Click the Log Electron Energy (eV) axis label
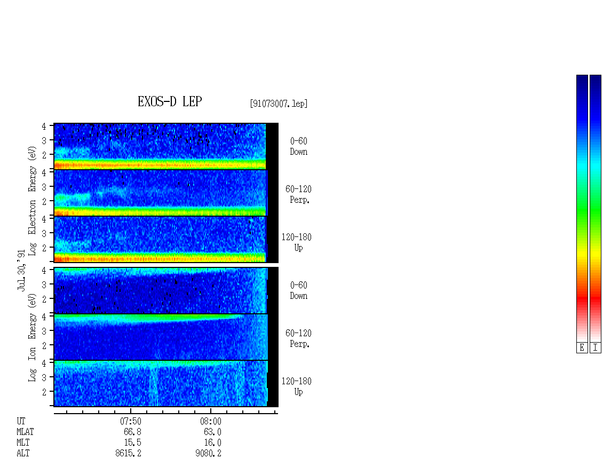Image resolution: width=603 pixels, height=467 pixels. [x=32, y=201]
